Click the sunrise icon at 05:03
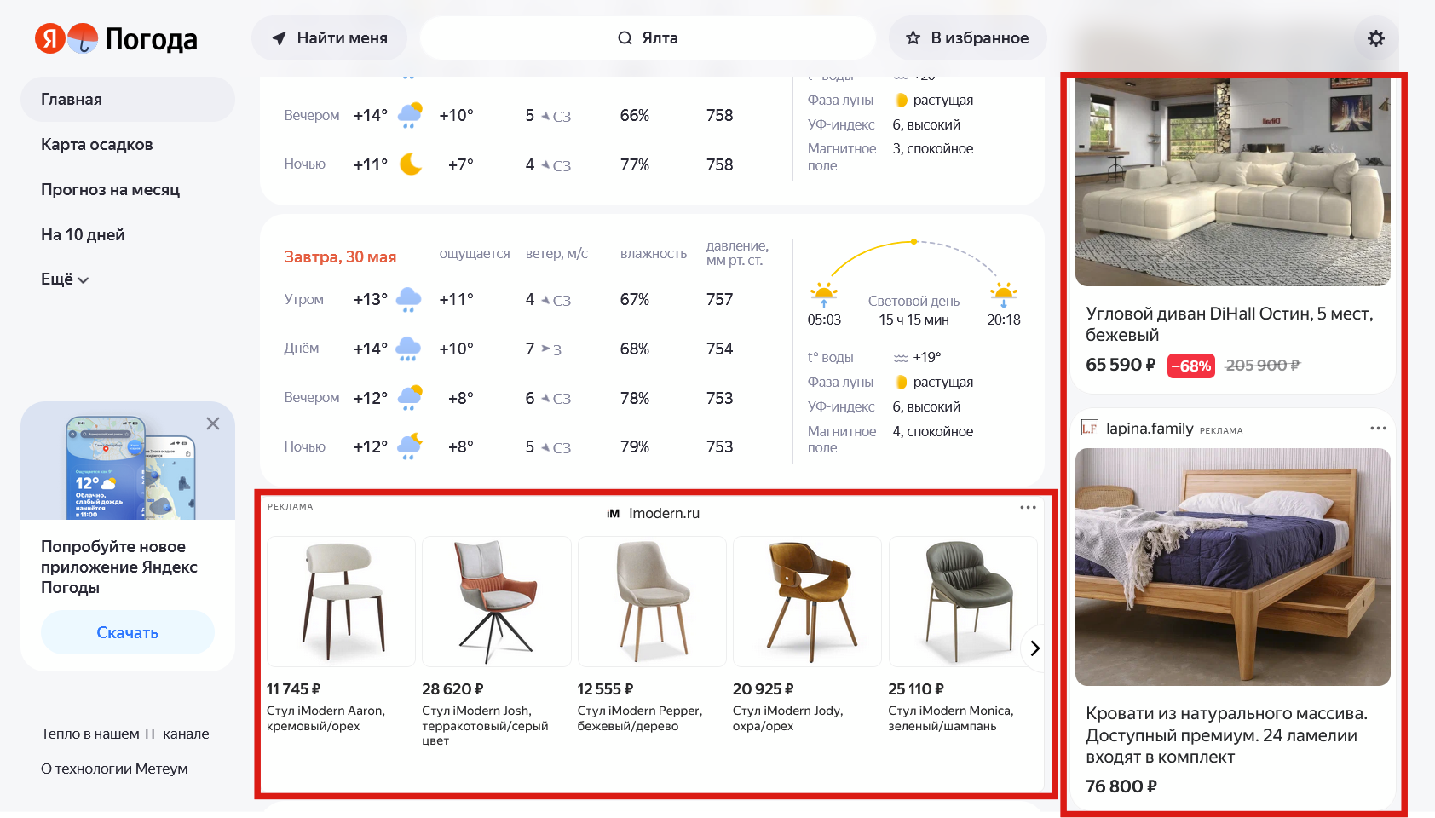Image resolution: width=1435 pixels, height=818 pixels. (x=823, y=294)
